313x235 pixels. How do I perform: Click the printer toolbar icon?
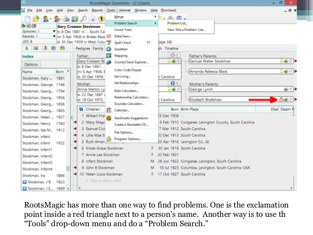(66, 19)
